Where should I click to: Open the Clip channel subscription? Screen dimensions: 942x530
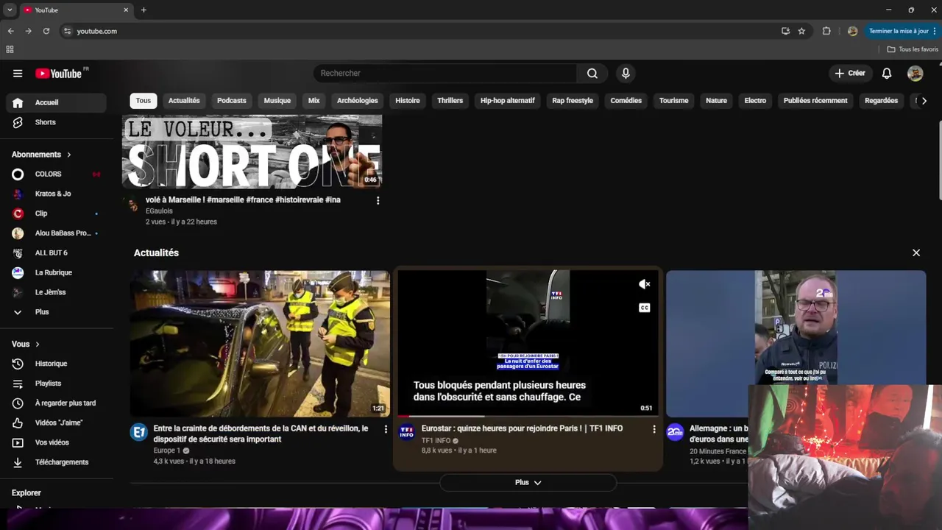(x=56, y=213)
